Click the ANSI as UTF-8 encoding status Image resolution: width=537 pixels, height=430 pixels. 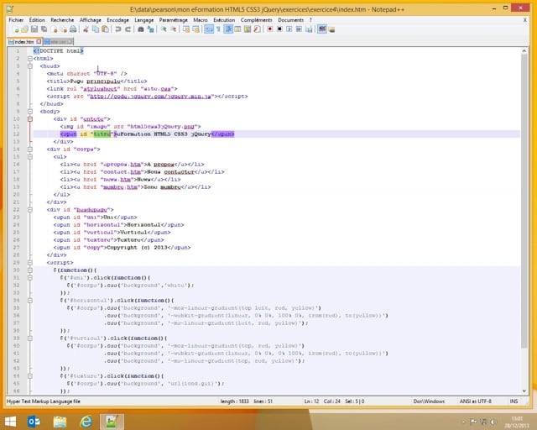click(x=476, y=401)
